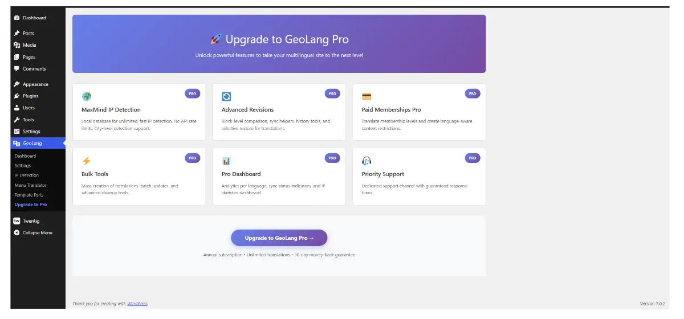Click the globe icon on MaxMind IP Detection
This screenshot has width=684, height=319.
click(87, 97)
